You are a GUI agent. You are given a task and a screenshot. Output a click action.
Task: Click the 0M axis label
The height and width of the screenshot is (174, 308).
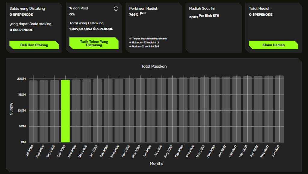[23, 142]
